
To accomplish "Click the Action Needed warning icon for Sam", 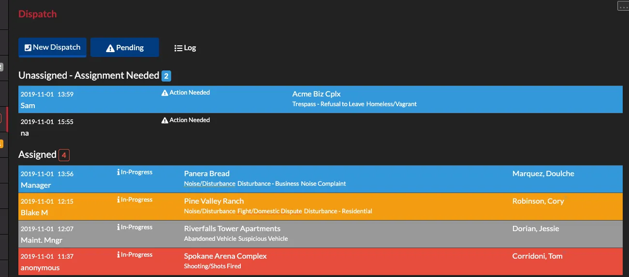I will tap(165, 93).
